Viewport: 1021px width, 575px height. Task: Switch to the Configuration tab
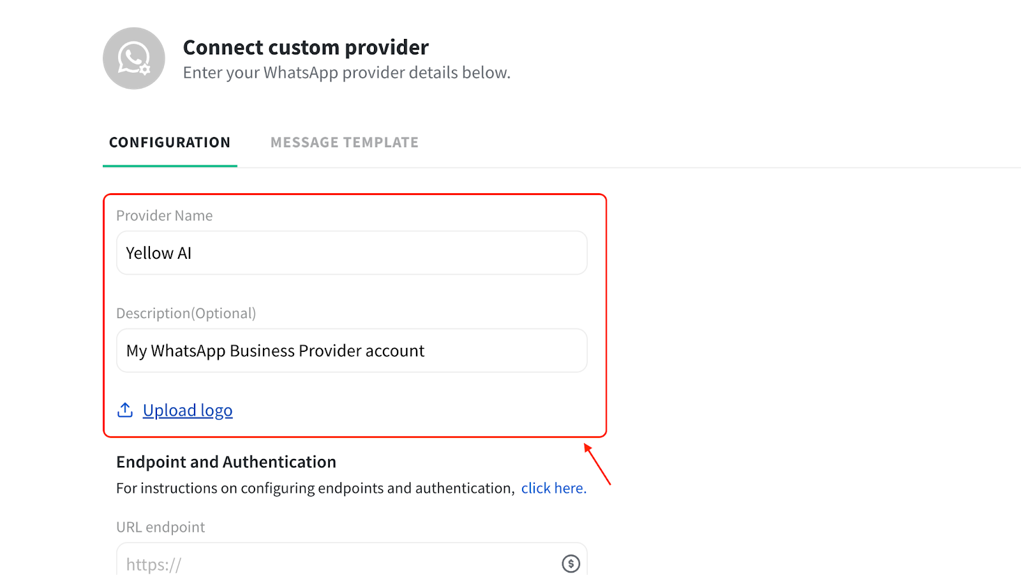tap(170, 142)
